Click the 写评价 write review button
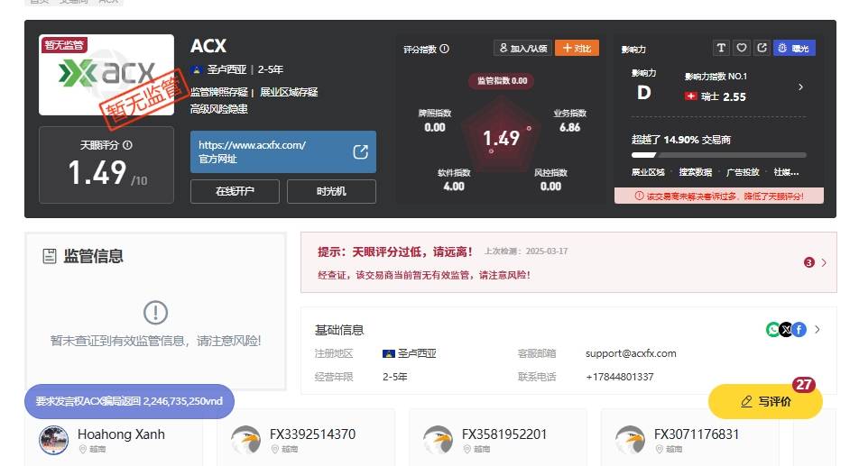This screenshot has width=859, height=466. tap(765, 401)
